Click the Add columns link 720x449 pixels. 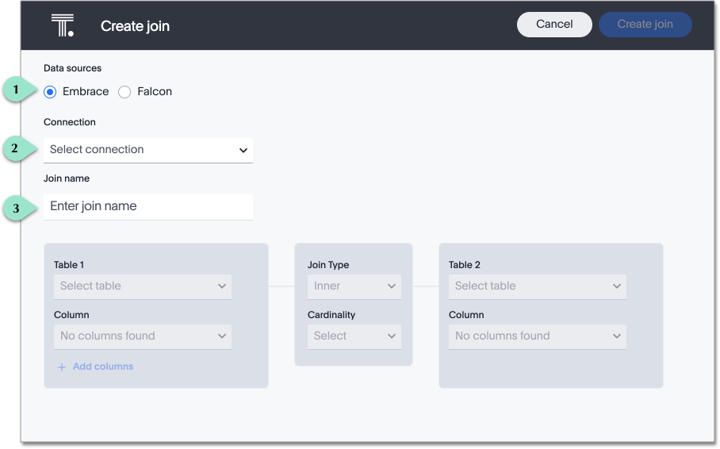102,367
